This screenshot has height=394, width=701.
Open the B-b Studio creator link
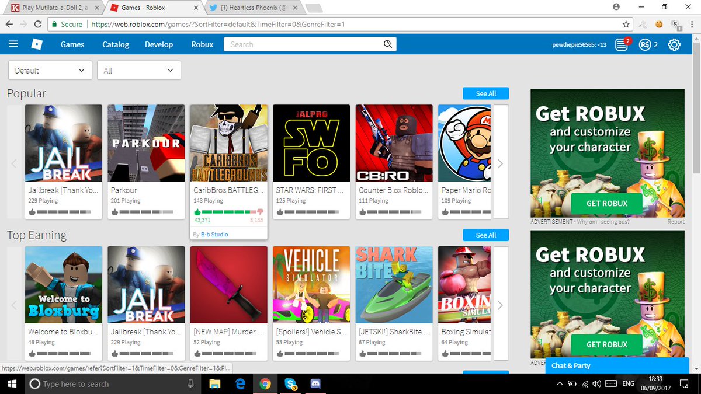[x=214, y=235]
